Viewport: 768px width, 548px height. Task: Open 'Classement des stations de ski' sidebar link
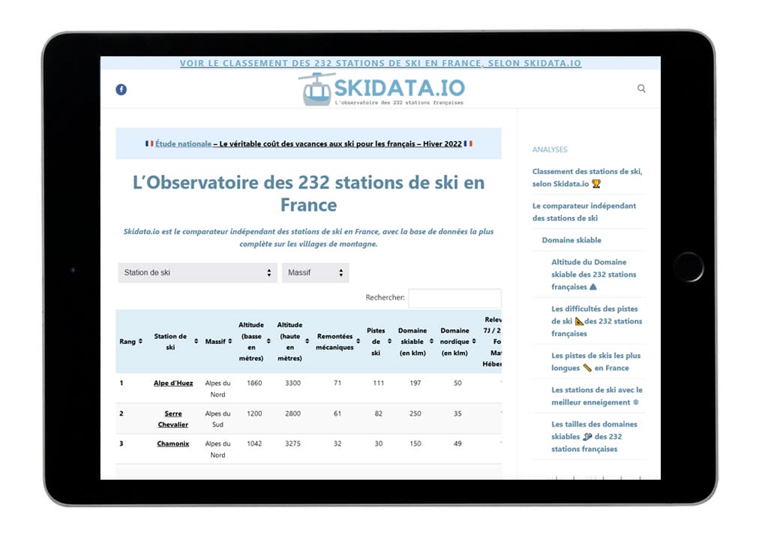click(x=587, y=177)
